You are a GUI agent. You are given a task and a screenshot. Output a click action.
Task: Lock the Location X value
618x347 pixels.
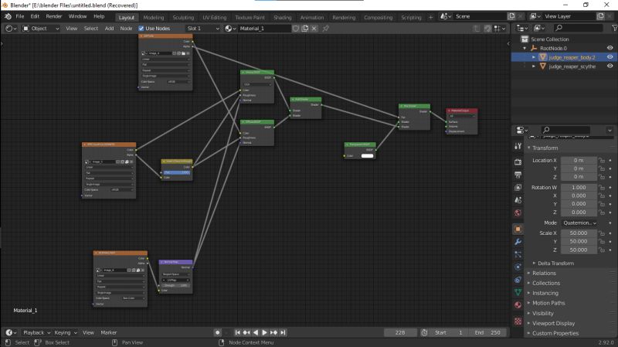pyautogui.click(x=602, y=161)
